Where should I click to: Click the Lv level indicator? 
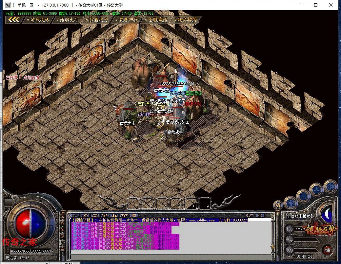click(290, 229)
